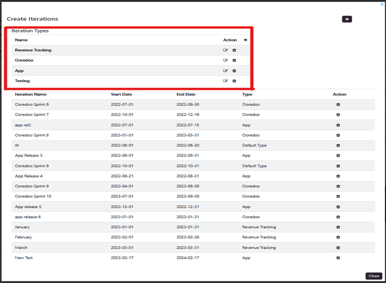Edit the Testing iteration type
The image size is (386, 283).
[x=225, y=81]
